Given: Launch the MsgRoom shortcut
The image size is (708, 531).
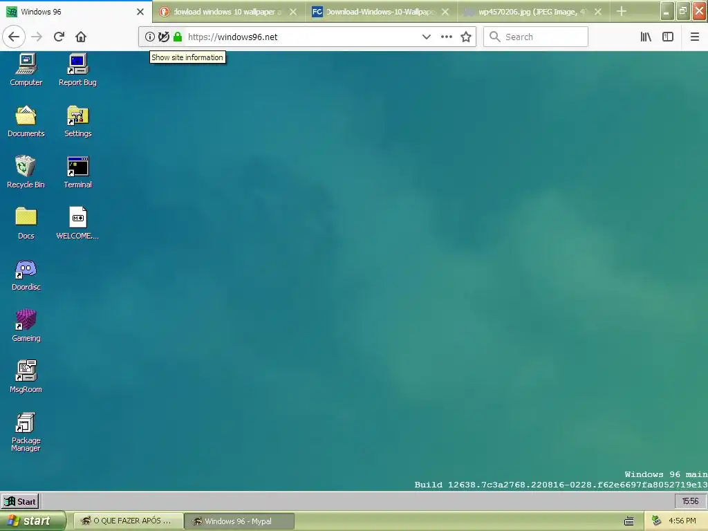Looking at the screenshot, I should [x=26, y=377].
